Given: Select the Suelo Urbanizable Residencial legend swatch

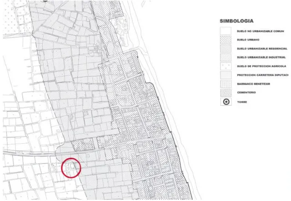Looking at the screenshot, I should click(226, 49).
